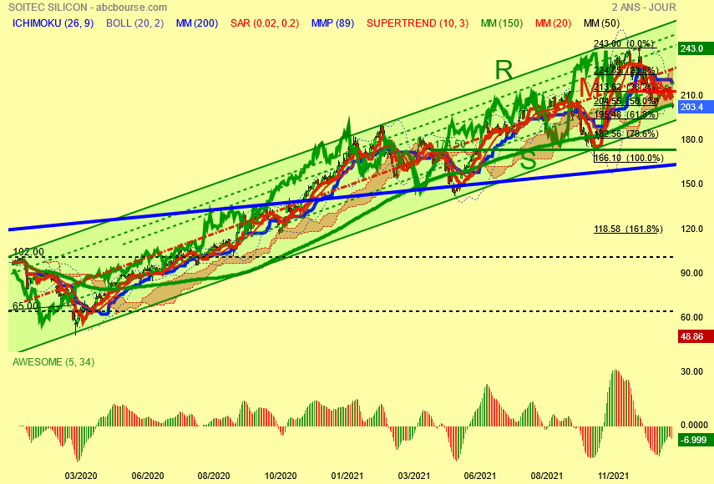This screenshot has height=484, width=714.
Task: Select the 182.56 (78.6%) Fibonacci label
Action: click(x=626, y=134)
